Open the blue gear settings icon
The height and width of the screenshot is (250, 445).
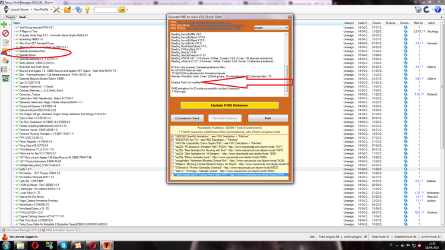(78, 10)
